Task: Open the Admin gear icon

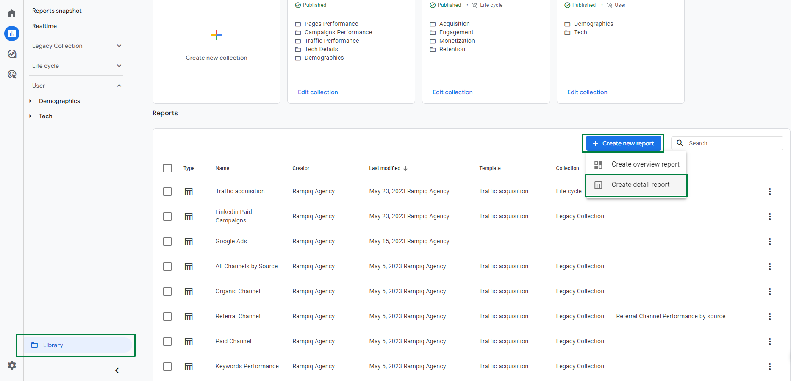Action: point(12,365)
